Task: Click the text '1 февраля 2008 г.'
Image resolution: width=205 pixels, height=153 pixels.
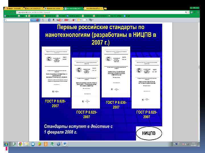Action: coord(61,132)
